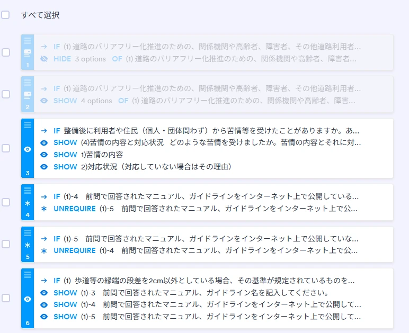
Task: Click IF 整備後に利用者や住民 condition text
Action: (206, 131)
